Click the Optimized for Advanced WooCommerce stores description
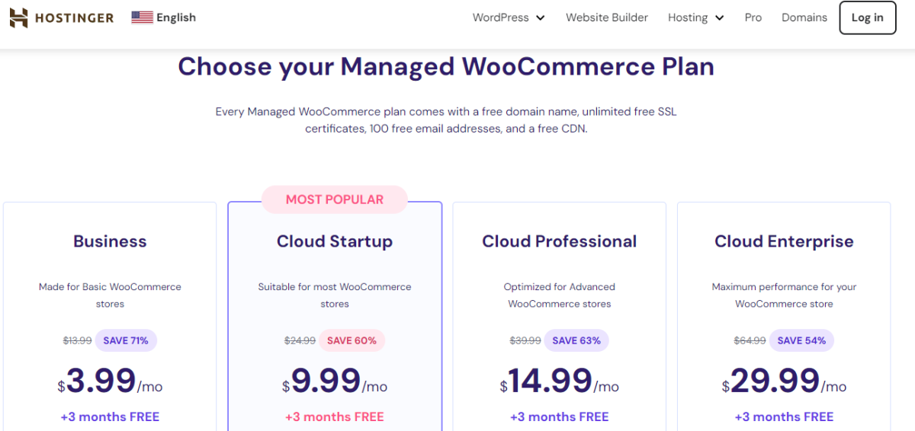915x431 pixels. pos(560,295)
